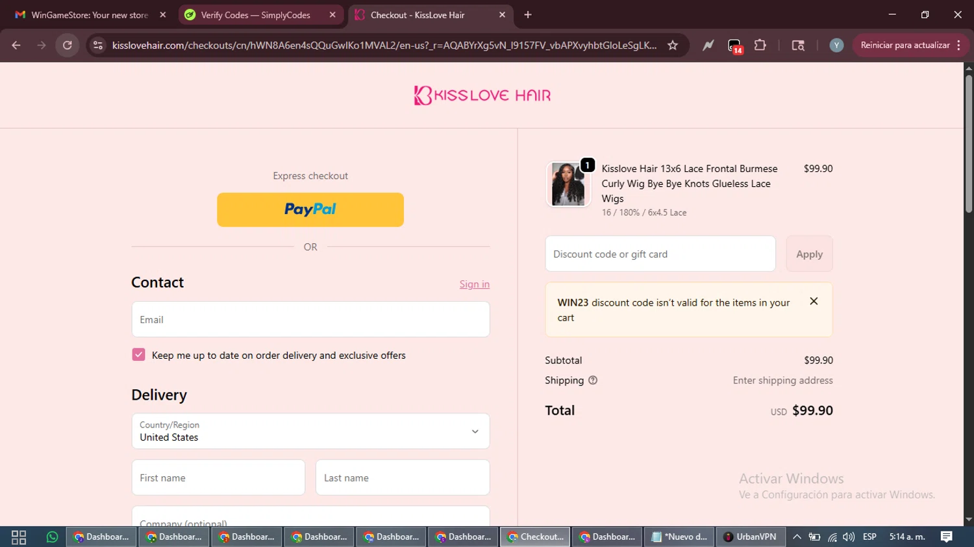Open a new browser tab
The image size is (974, 547).
tap(528, 15)
